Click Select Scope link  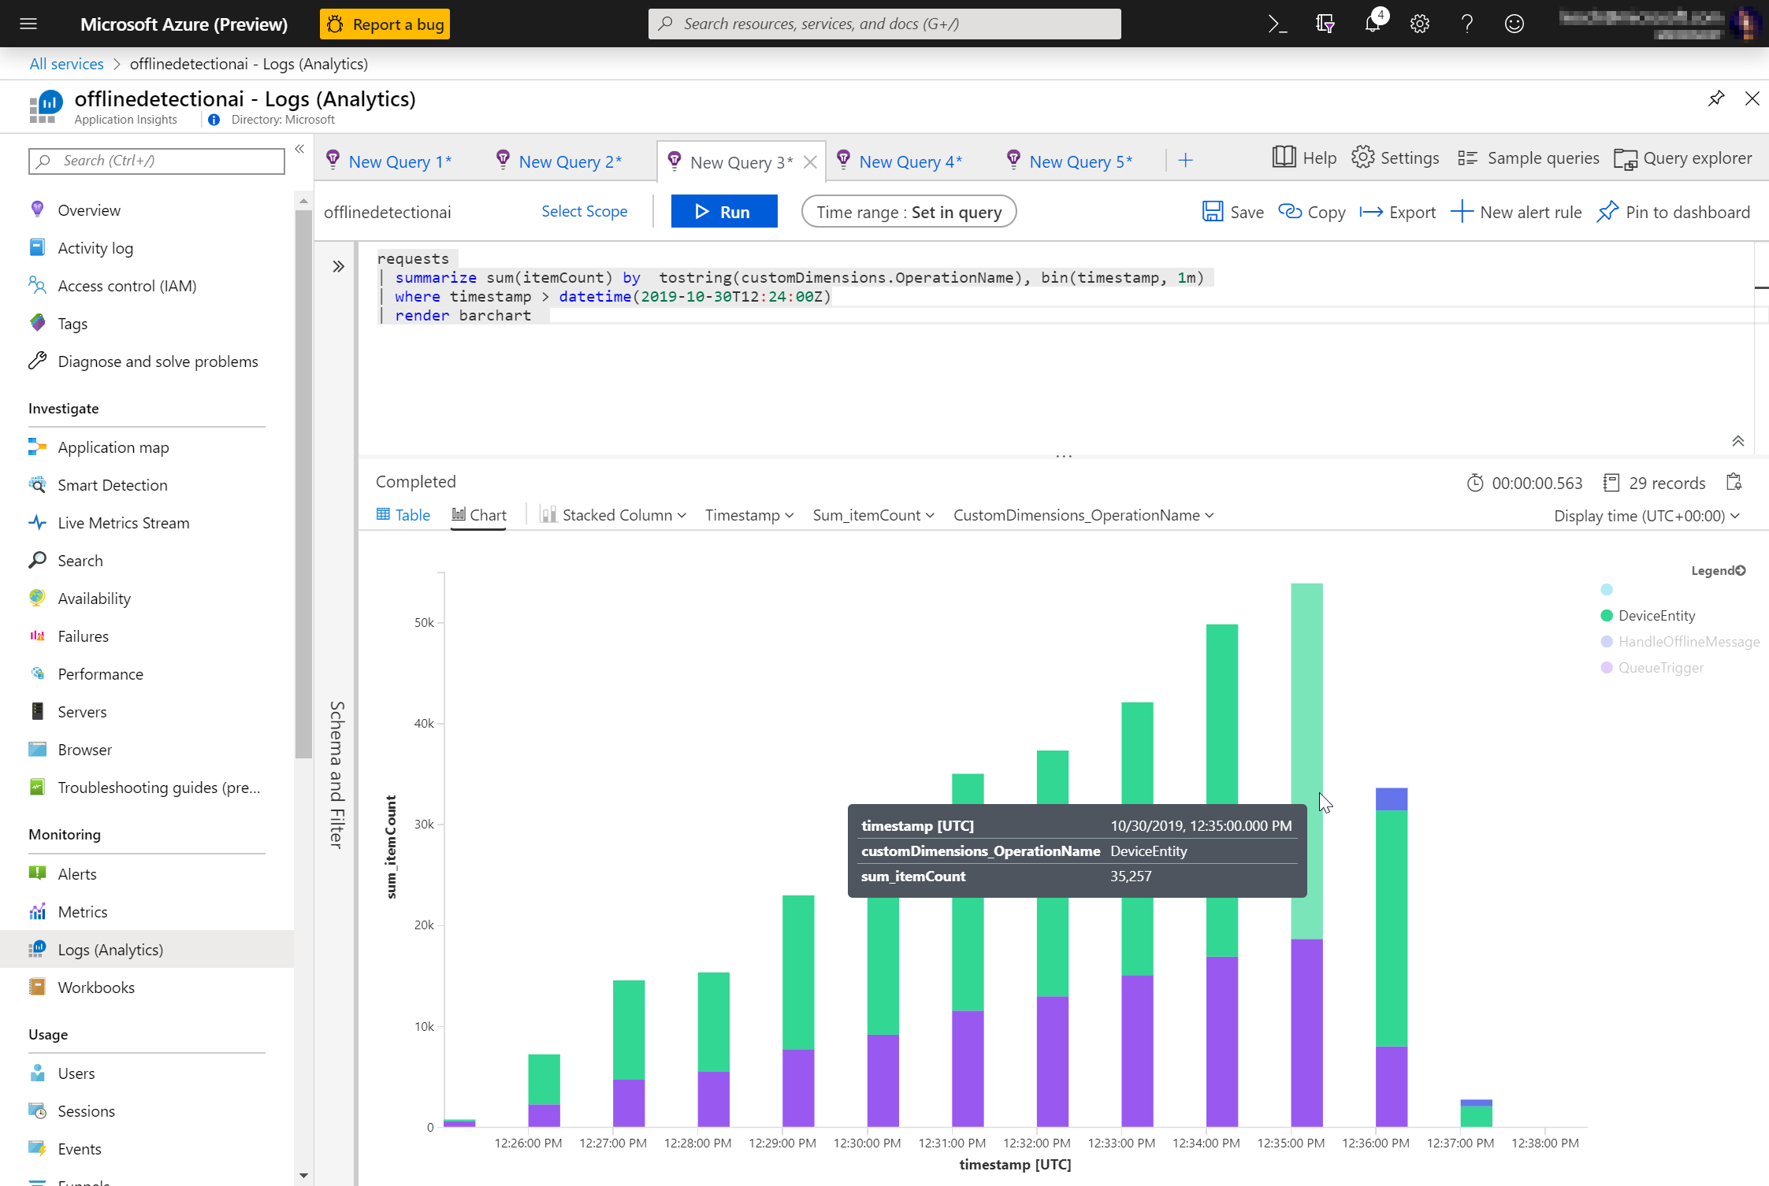584,211
